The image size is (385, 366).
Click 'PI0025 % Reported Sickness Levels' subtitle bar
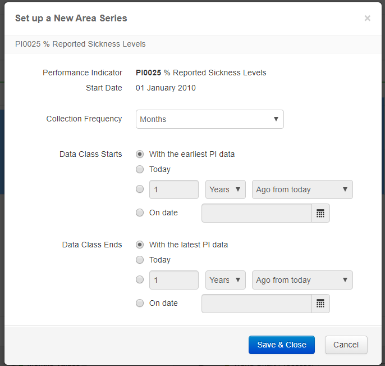(x=193, y=44)
